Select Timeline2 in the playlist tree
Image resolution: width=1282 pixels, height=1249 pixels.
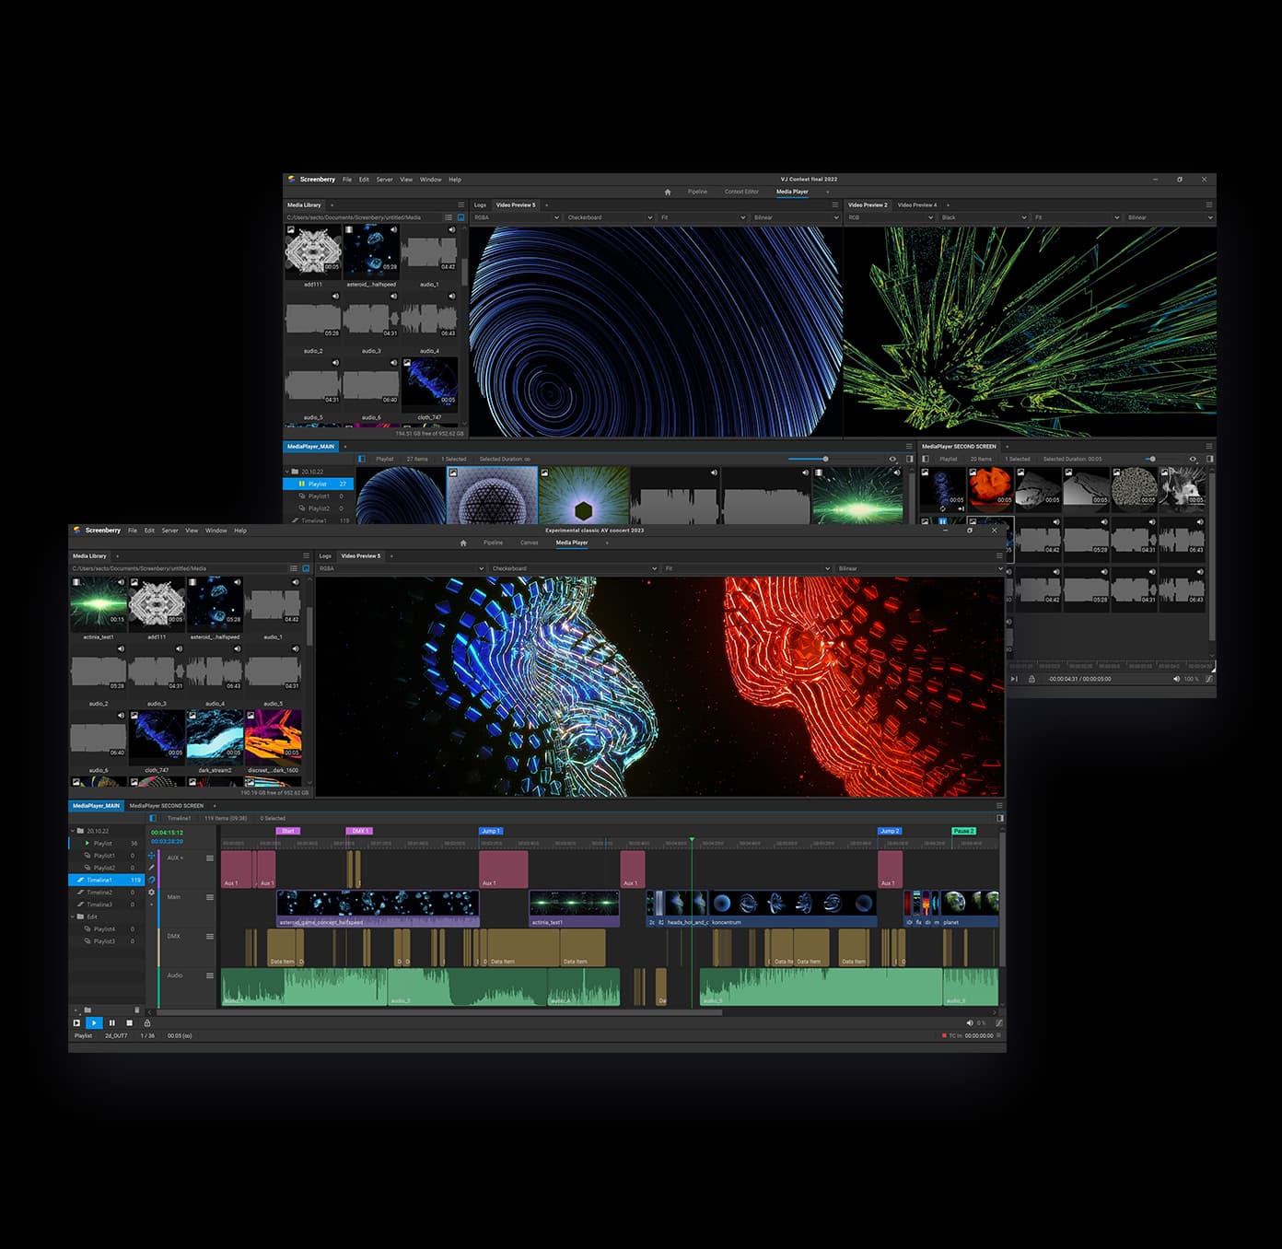pos(106,892)
